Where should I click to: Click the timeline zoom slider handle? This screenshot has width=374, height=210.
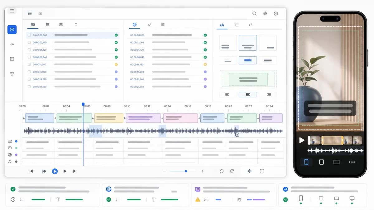(x=186, y=171)
